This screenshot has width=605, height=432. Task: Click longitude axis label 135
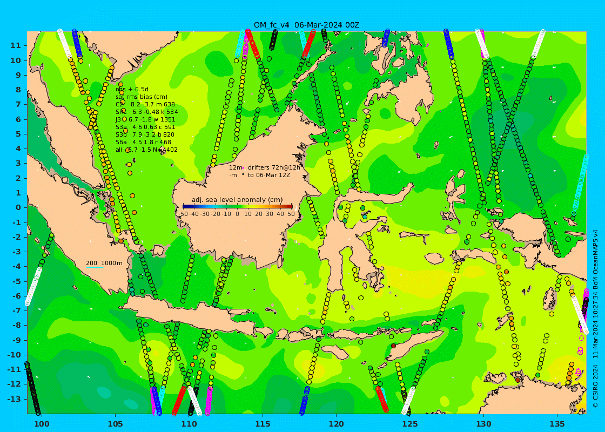(x=557, y=424)
